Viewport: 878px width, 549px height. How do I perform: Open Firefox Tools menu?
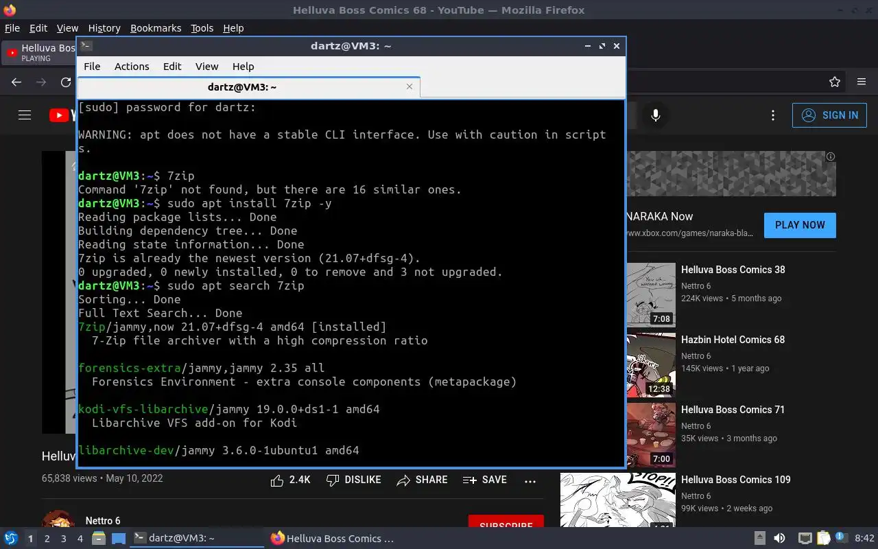[x=202, y=28]
